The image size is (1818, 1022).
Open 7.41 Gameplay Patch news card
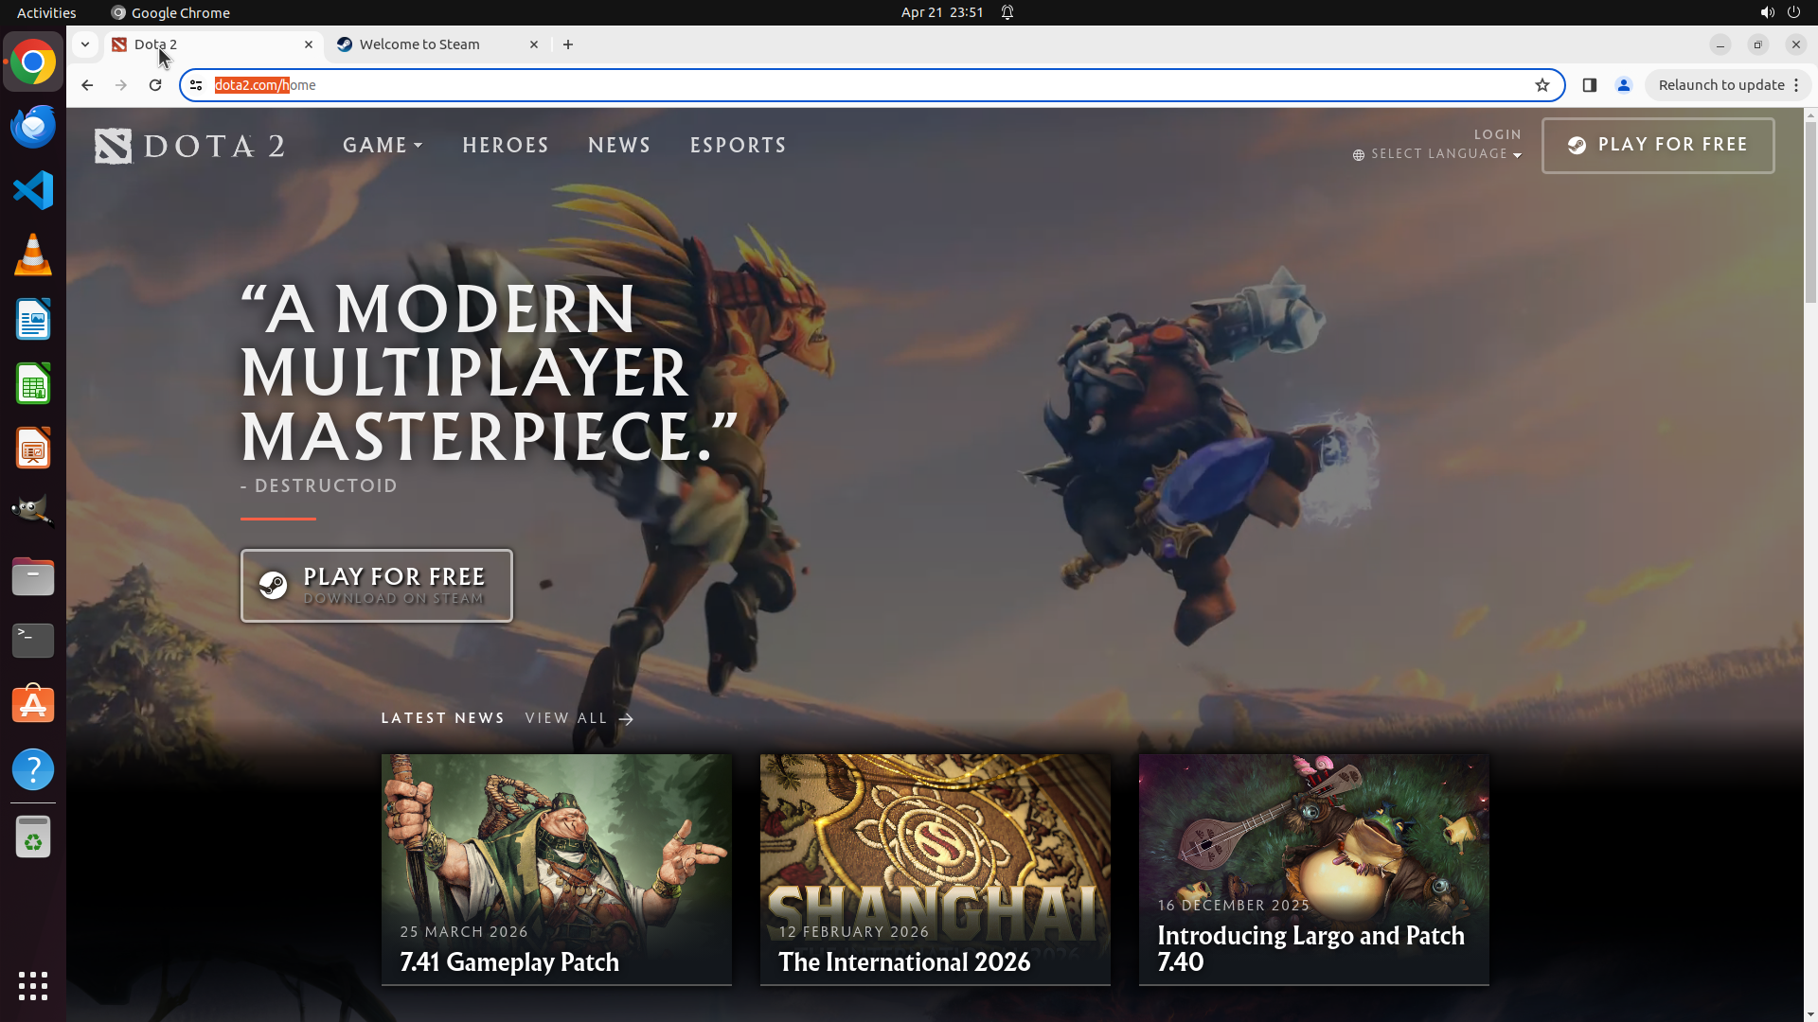pyautogui.click(x=557, y=869)
